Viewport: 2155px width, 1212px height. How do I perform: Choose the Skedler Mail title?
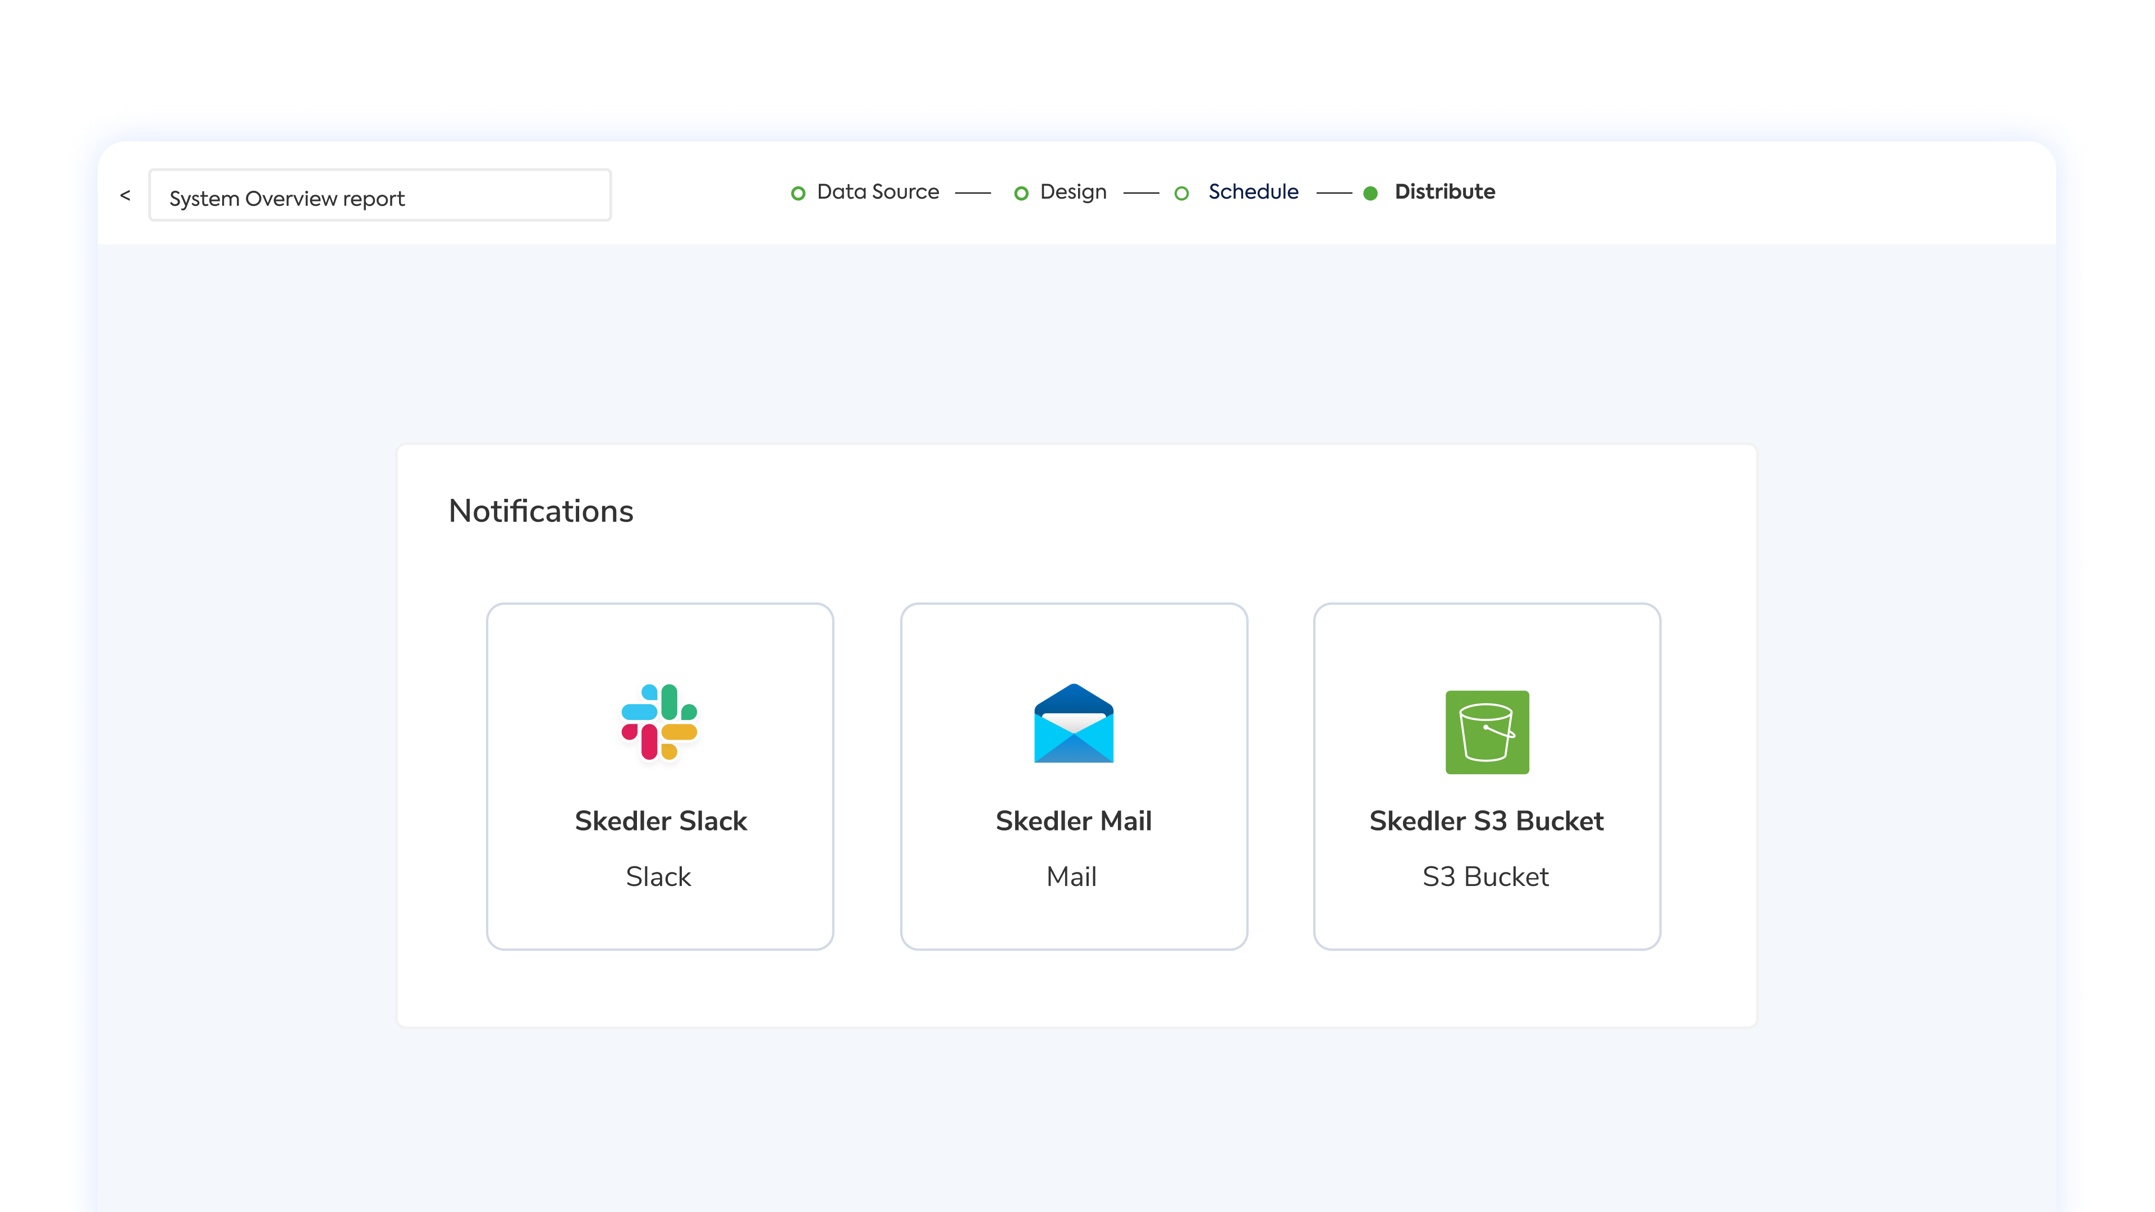pyautogui.click(x=1074, y=820)
